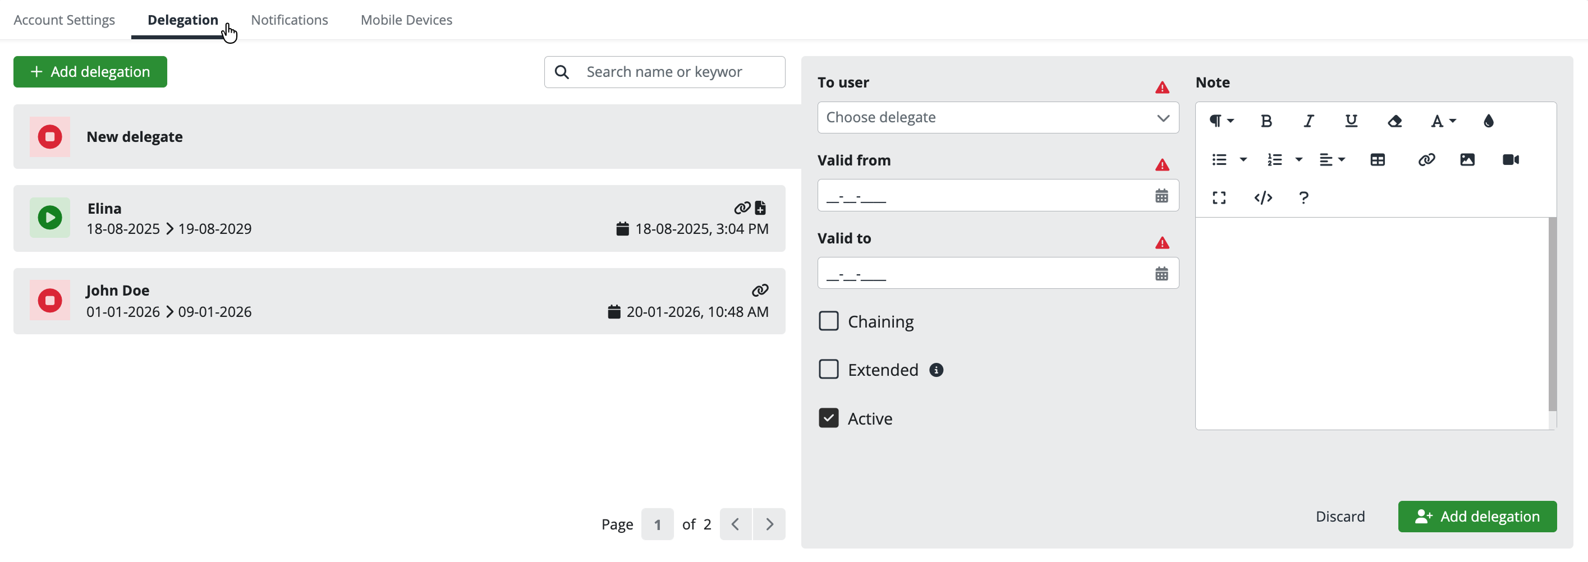
Task: Open the Mobile Devices tab
Action: click(x=406, y=20)
